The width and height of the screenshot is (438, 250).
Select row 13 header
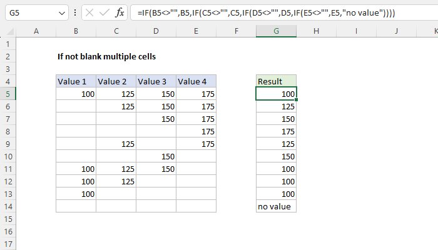[x=8, y=194]
